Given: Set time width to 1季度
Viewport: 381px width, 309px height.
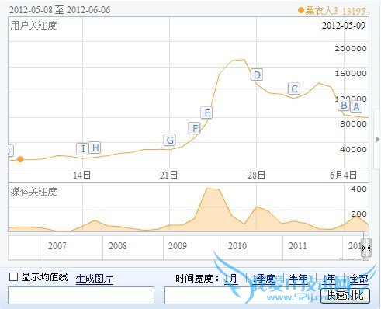Looking at the screenshot, I should tap(263, 279).
